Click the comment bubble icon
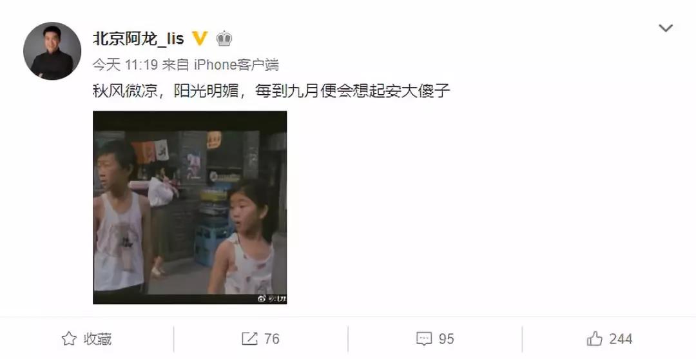This screenshot has width=696, height=359. [424, 339]
